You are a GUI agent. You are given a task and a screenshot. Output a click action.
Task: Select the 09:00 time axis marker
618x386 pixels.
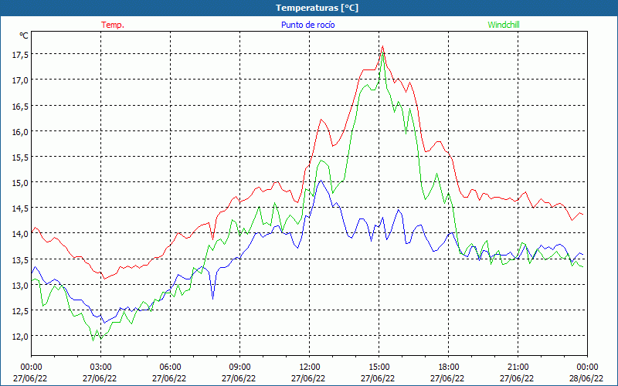(239, 367)
